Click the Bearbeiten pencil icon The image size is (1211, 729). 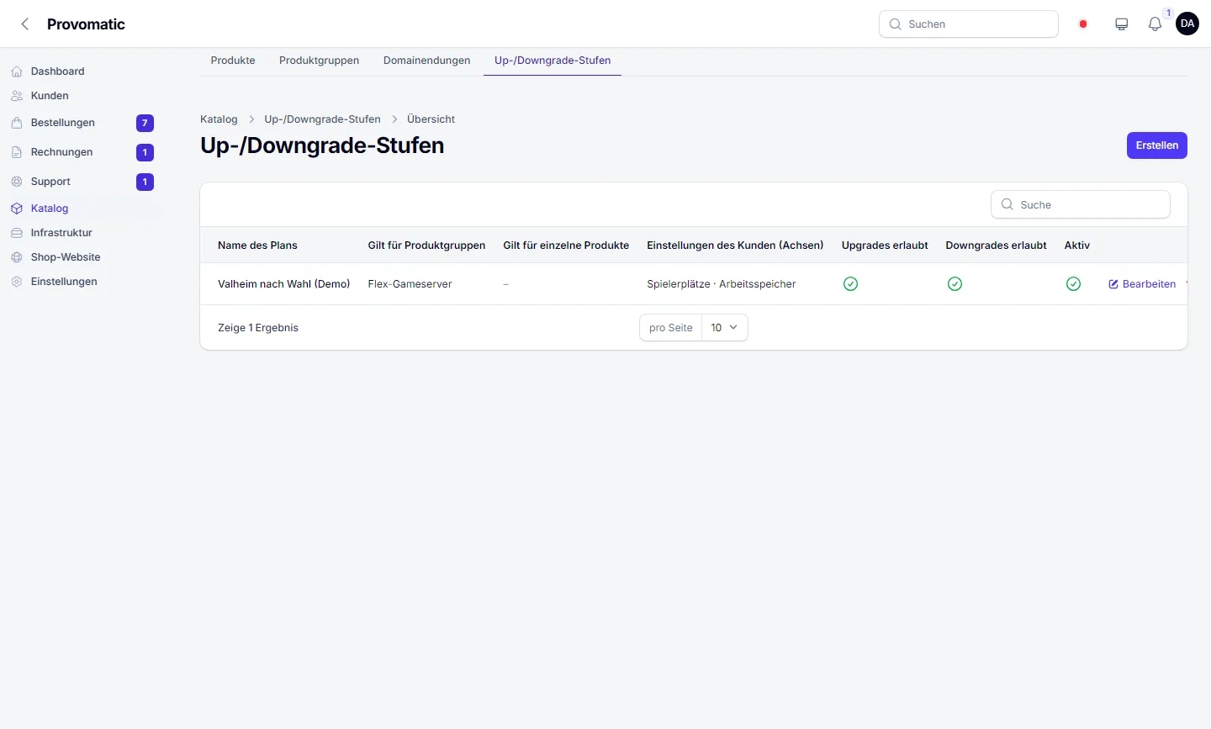coord(1113,284)
